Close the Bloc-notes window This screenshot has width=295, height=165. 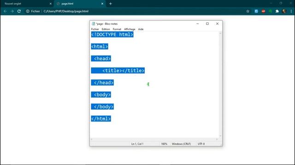click(x=217, y=24)
